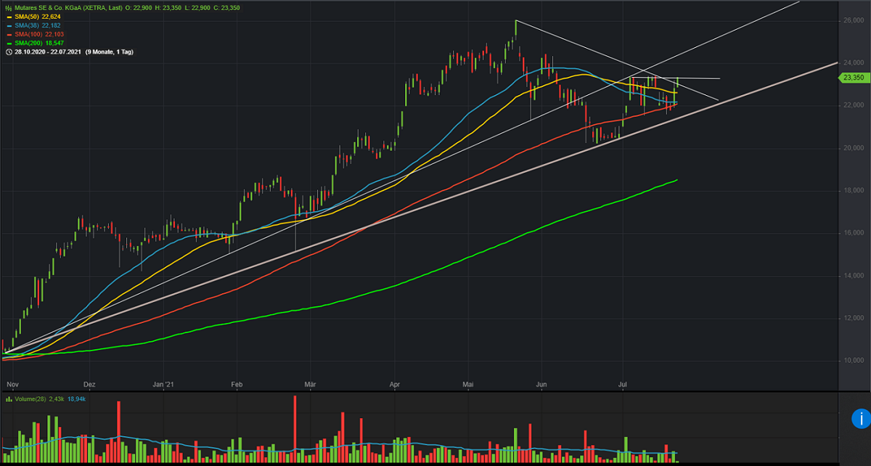Click the volume average value 18,94k
Image resolution: width=871 pixels, height=466 pixels.
click(75, 398)
